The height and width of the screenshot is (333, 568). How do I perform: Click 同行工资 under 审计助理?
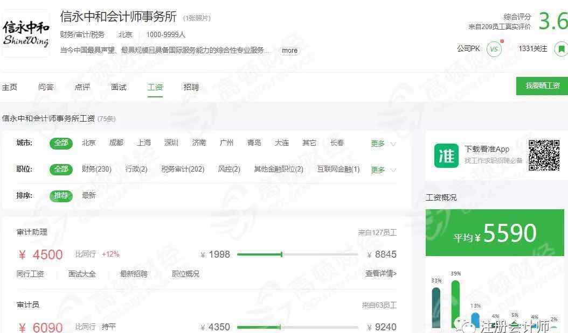pyautogui.click(x=30, y=274)
